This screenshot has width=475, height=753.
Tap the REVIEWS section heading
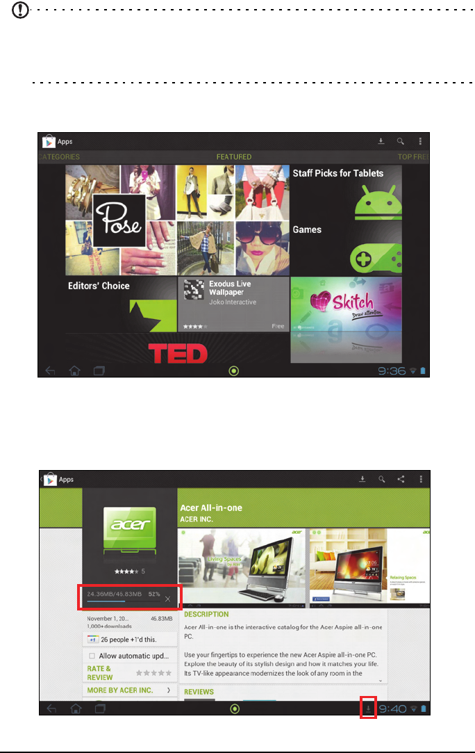click(x=199, y=692)
